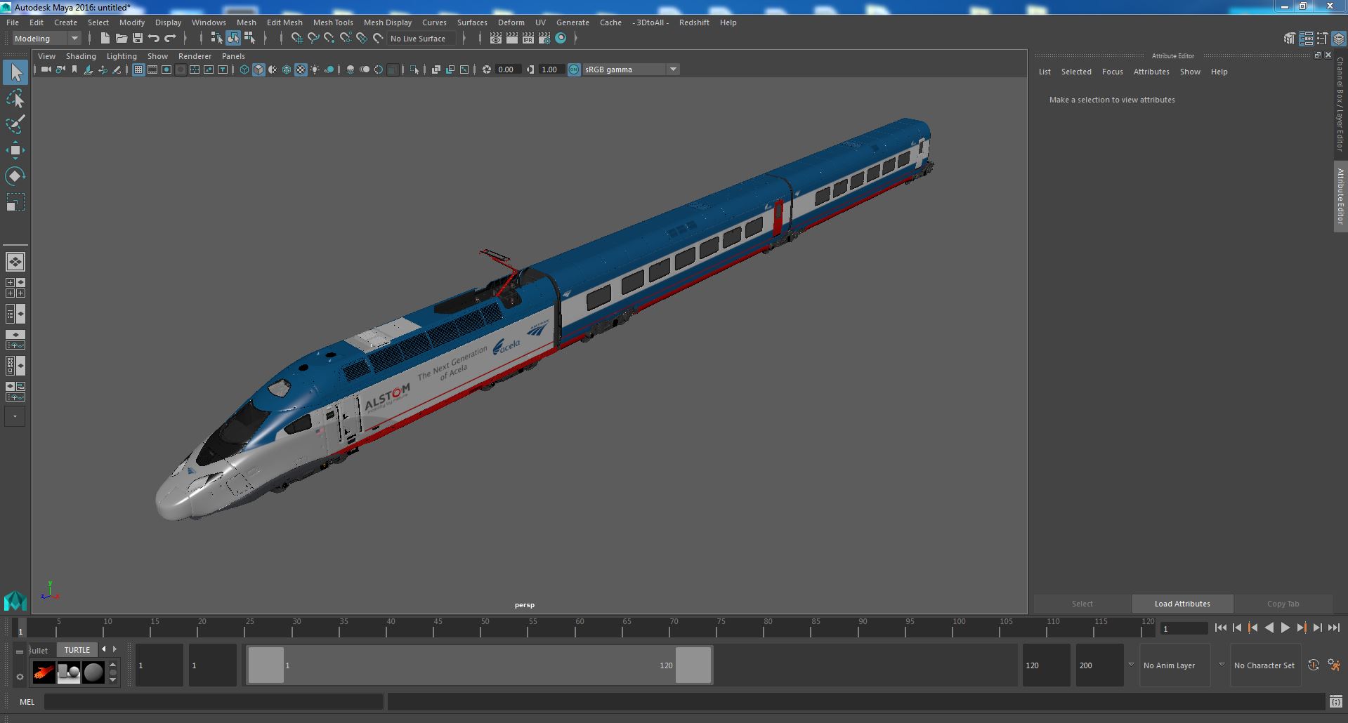
Task: Activate the Lasso select tool
Action: coord(15,99)
